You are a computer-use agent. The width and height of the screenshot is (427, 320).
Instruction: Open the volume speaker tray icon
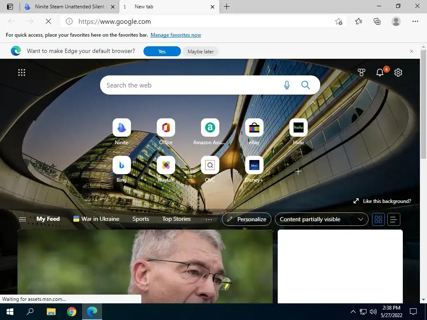pos(373,312)
